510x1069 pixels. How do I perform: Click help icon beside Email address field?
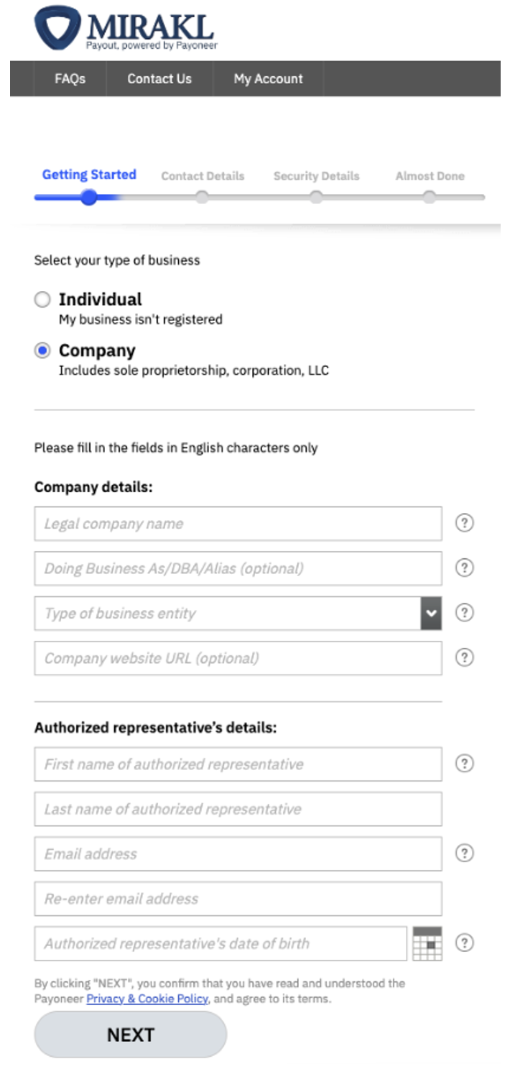[x=465, y=853]
